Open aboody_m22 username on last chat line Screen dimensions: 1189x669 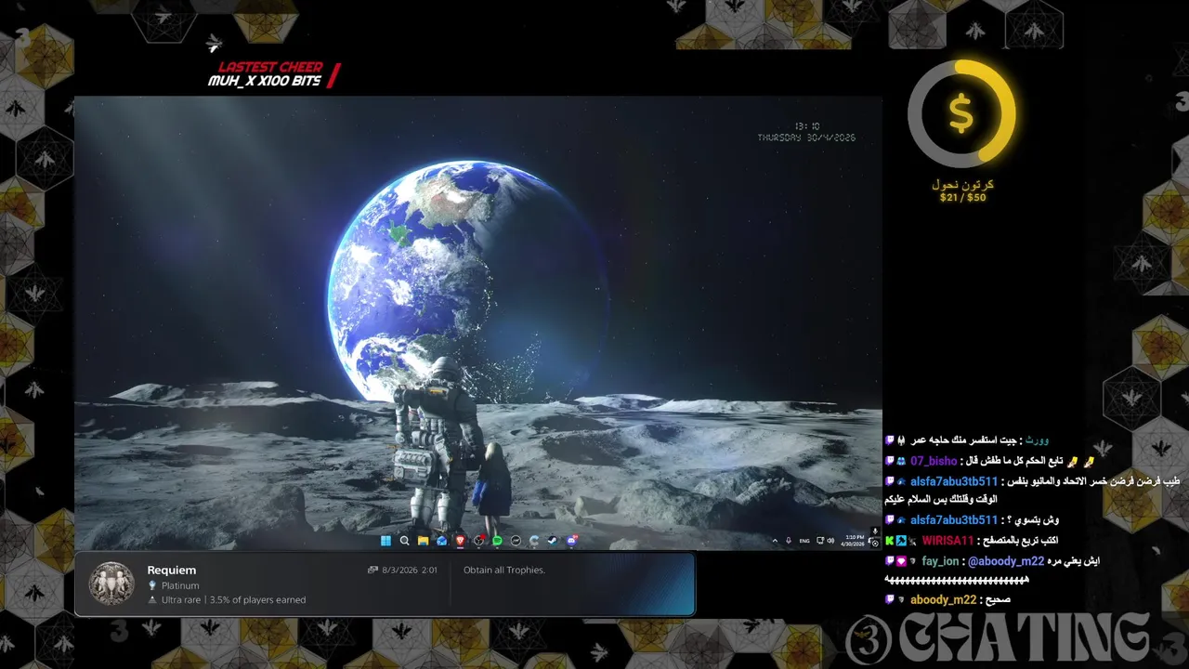[943, 600]
